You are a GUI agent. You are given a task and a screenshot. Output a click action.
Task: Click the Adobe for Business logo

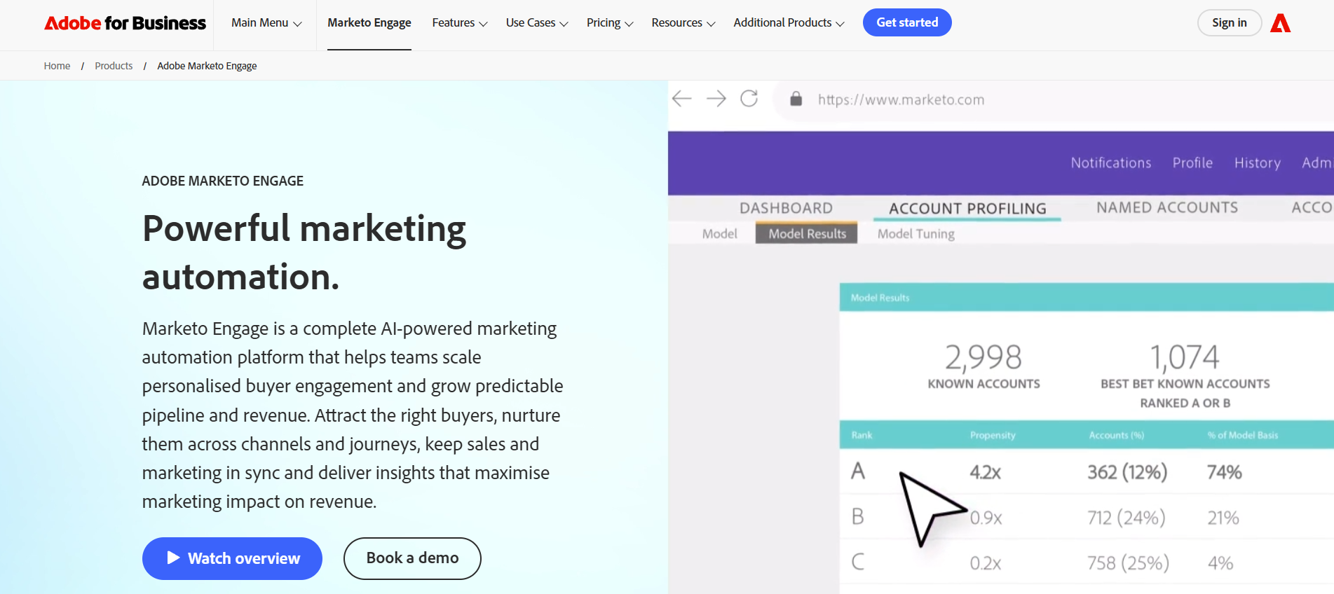[125, 22]
